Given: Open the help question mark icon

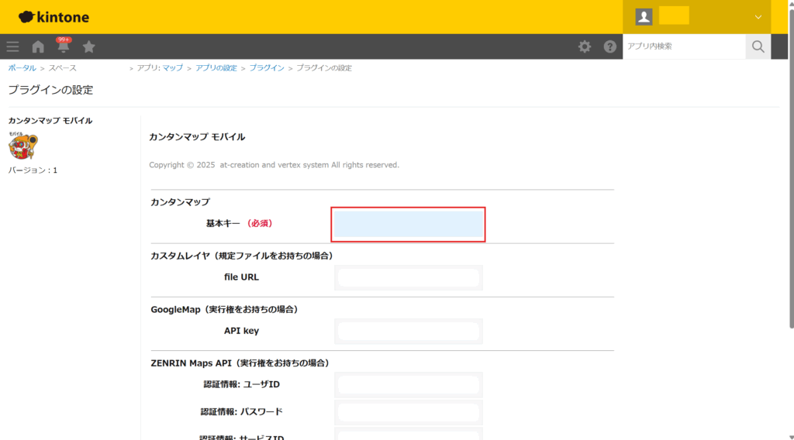Looking at the screenshot, I should coord(609,46).
